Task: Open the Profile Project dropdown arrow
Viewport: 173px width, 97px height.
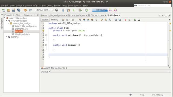Action: [89, 10]
